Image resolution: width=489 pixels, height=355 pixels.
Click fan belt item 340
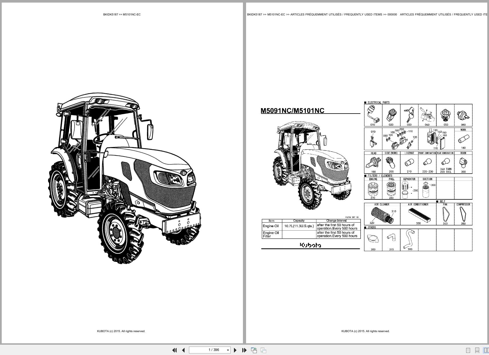pyautogui.click(x=446, y=214)
